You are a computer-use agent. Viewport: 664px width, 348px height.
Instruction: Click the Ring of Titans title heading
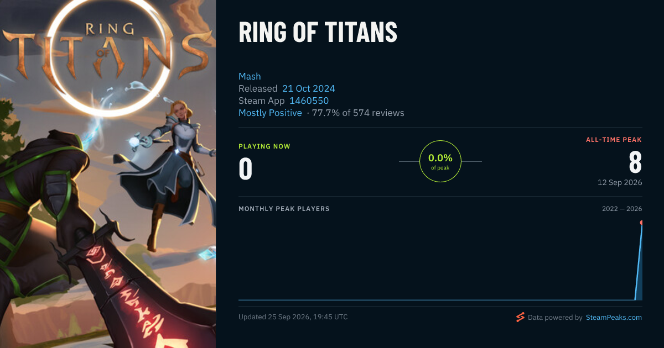pos(318,33)
